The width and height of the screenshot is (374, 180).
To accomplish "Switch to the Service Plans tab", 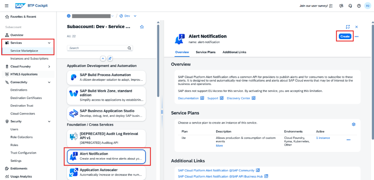I will [206, 52].
